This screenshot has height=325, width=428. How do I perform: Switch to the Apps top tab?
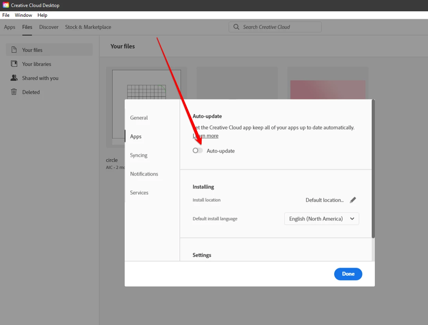click(9, 27)
